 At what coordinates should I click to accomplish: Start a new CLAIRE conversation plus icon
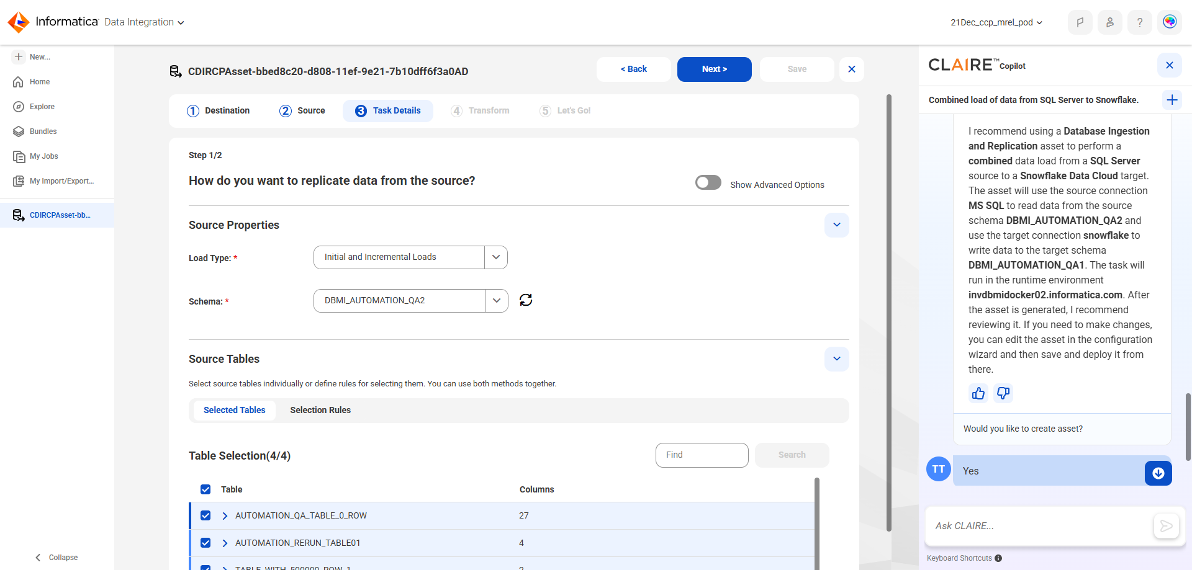pyautogui.click(x=1172, y=100)
